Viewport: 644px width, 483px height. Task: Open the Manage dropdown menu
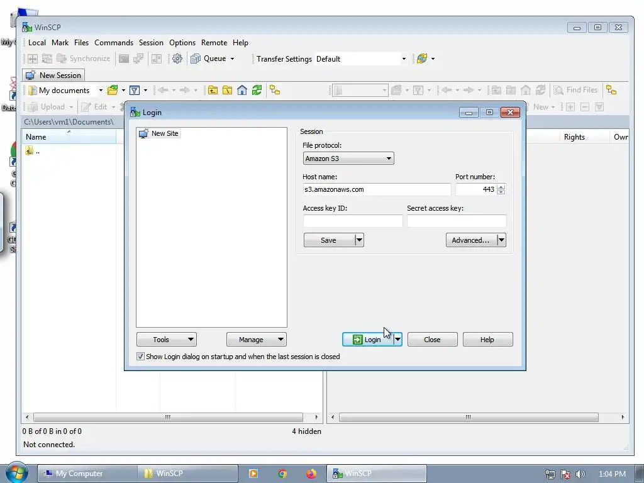click(257, 339)
